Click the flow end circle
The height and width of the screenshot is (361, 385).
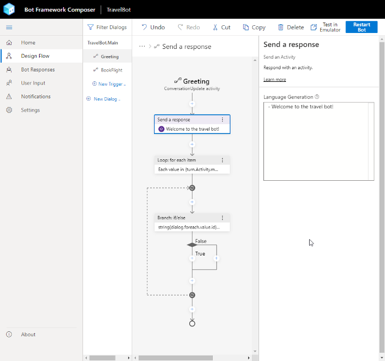[193, 324]
